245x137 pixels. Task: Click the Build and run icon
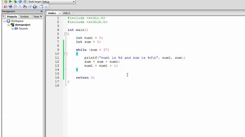pyautogui.click(x=15, y=2)
